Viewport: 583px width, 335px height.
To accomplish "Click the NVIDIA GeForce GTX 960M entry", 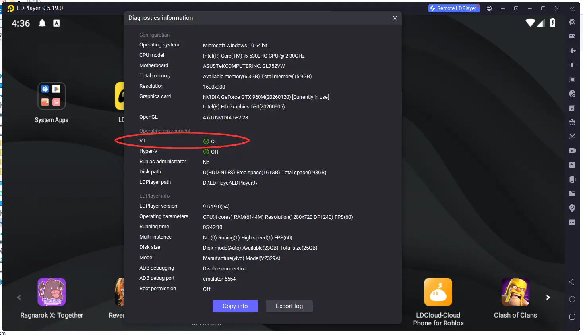I will point(266,97).
